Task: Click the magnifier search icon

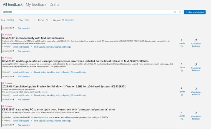Action: pos(180,12)
